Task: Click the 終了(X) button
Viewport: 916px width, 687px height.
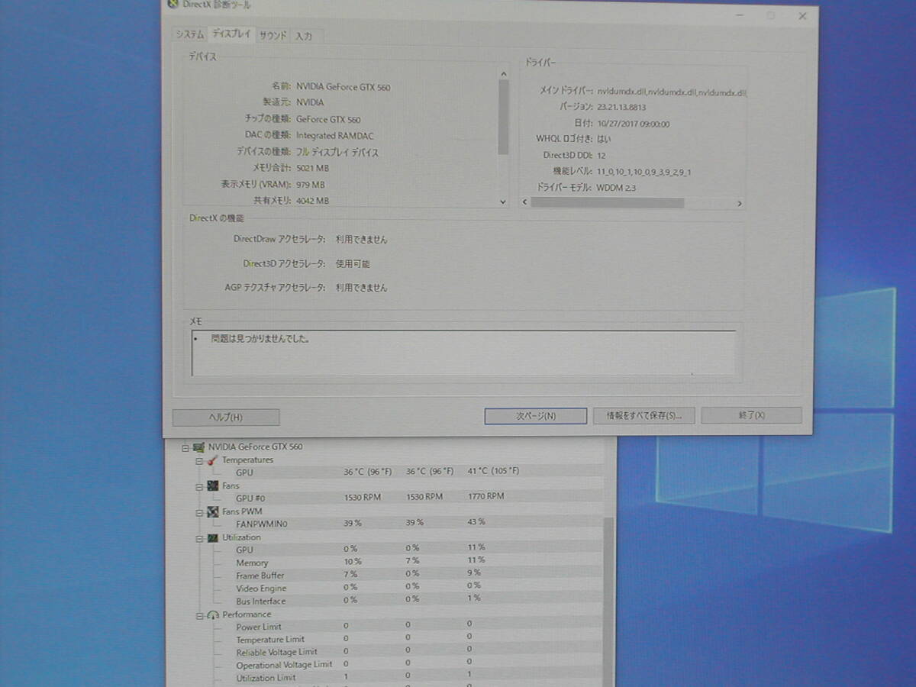Action: pos(751,415)
